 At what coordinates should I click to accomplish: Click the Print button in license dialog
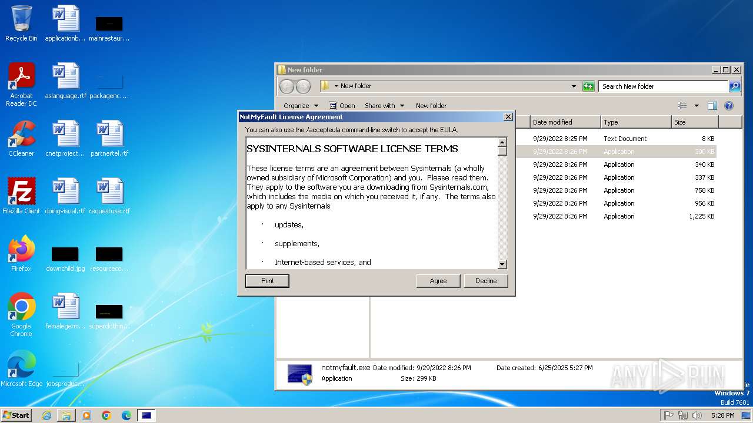click(267, 281)
